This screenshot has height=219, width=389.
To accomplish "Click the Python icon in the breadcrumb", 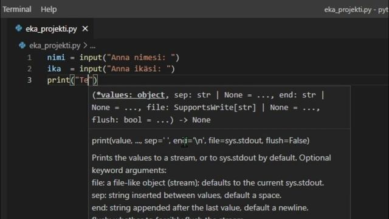I will [22, 46].
